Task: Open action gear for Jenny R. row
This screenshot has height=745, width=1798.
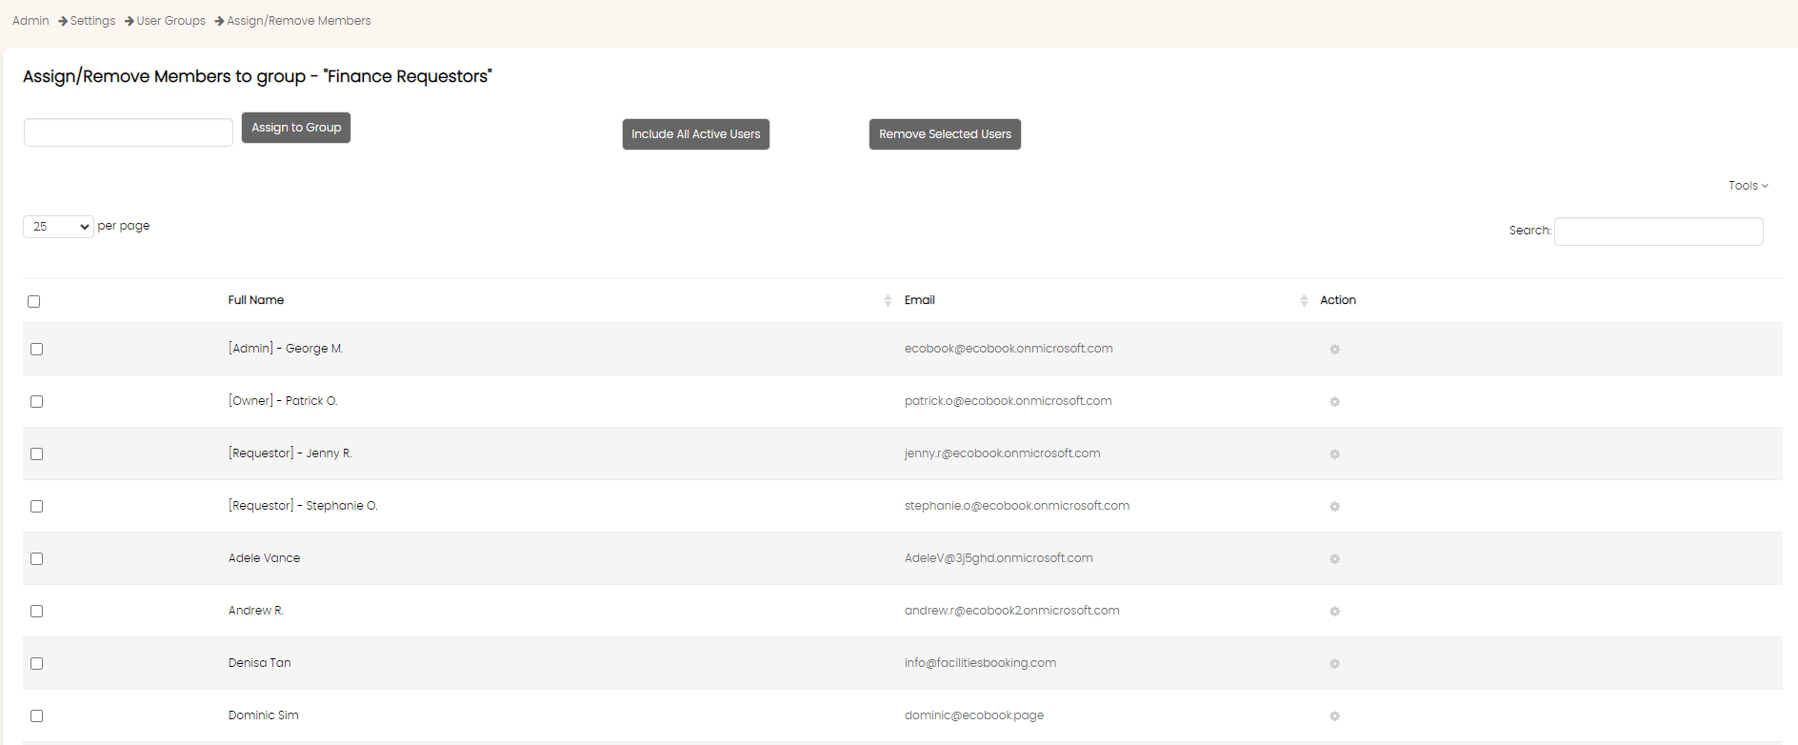Action: 1334,454
